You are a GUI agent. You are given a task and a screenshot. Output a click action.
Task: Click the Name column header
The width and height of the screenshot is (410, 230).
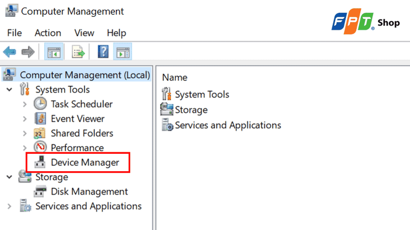175,78
